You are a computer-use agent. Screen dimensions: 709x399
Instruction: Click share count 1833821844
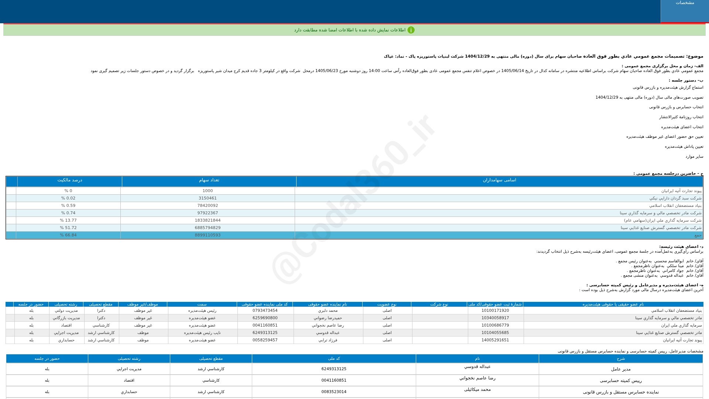[208, 221]
